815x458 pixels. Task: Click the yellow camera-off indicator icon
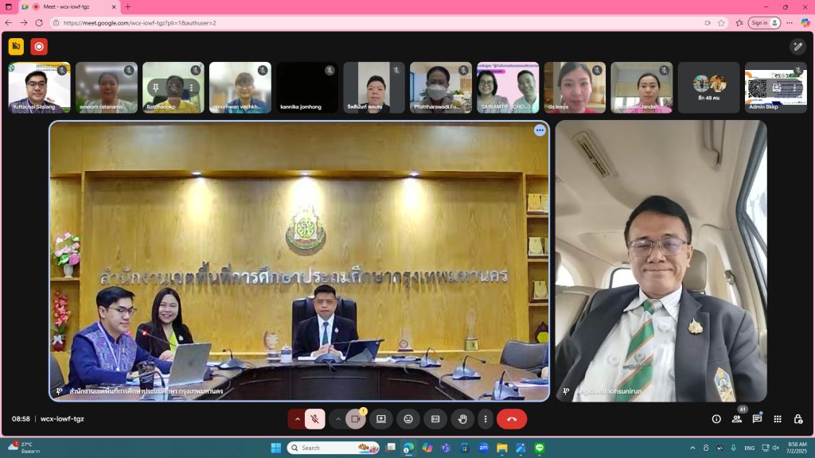coord(16,47)
